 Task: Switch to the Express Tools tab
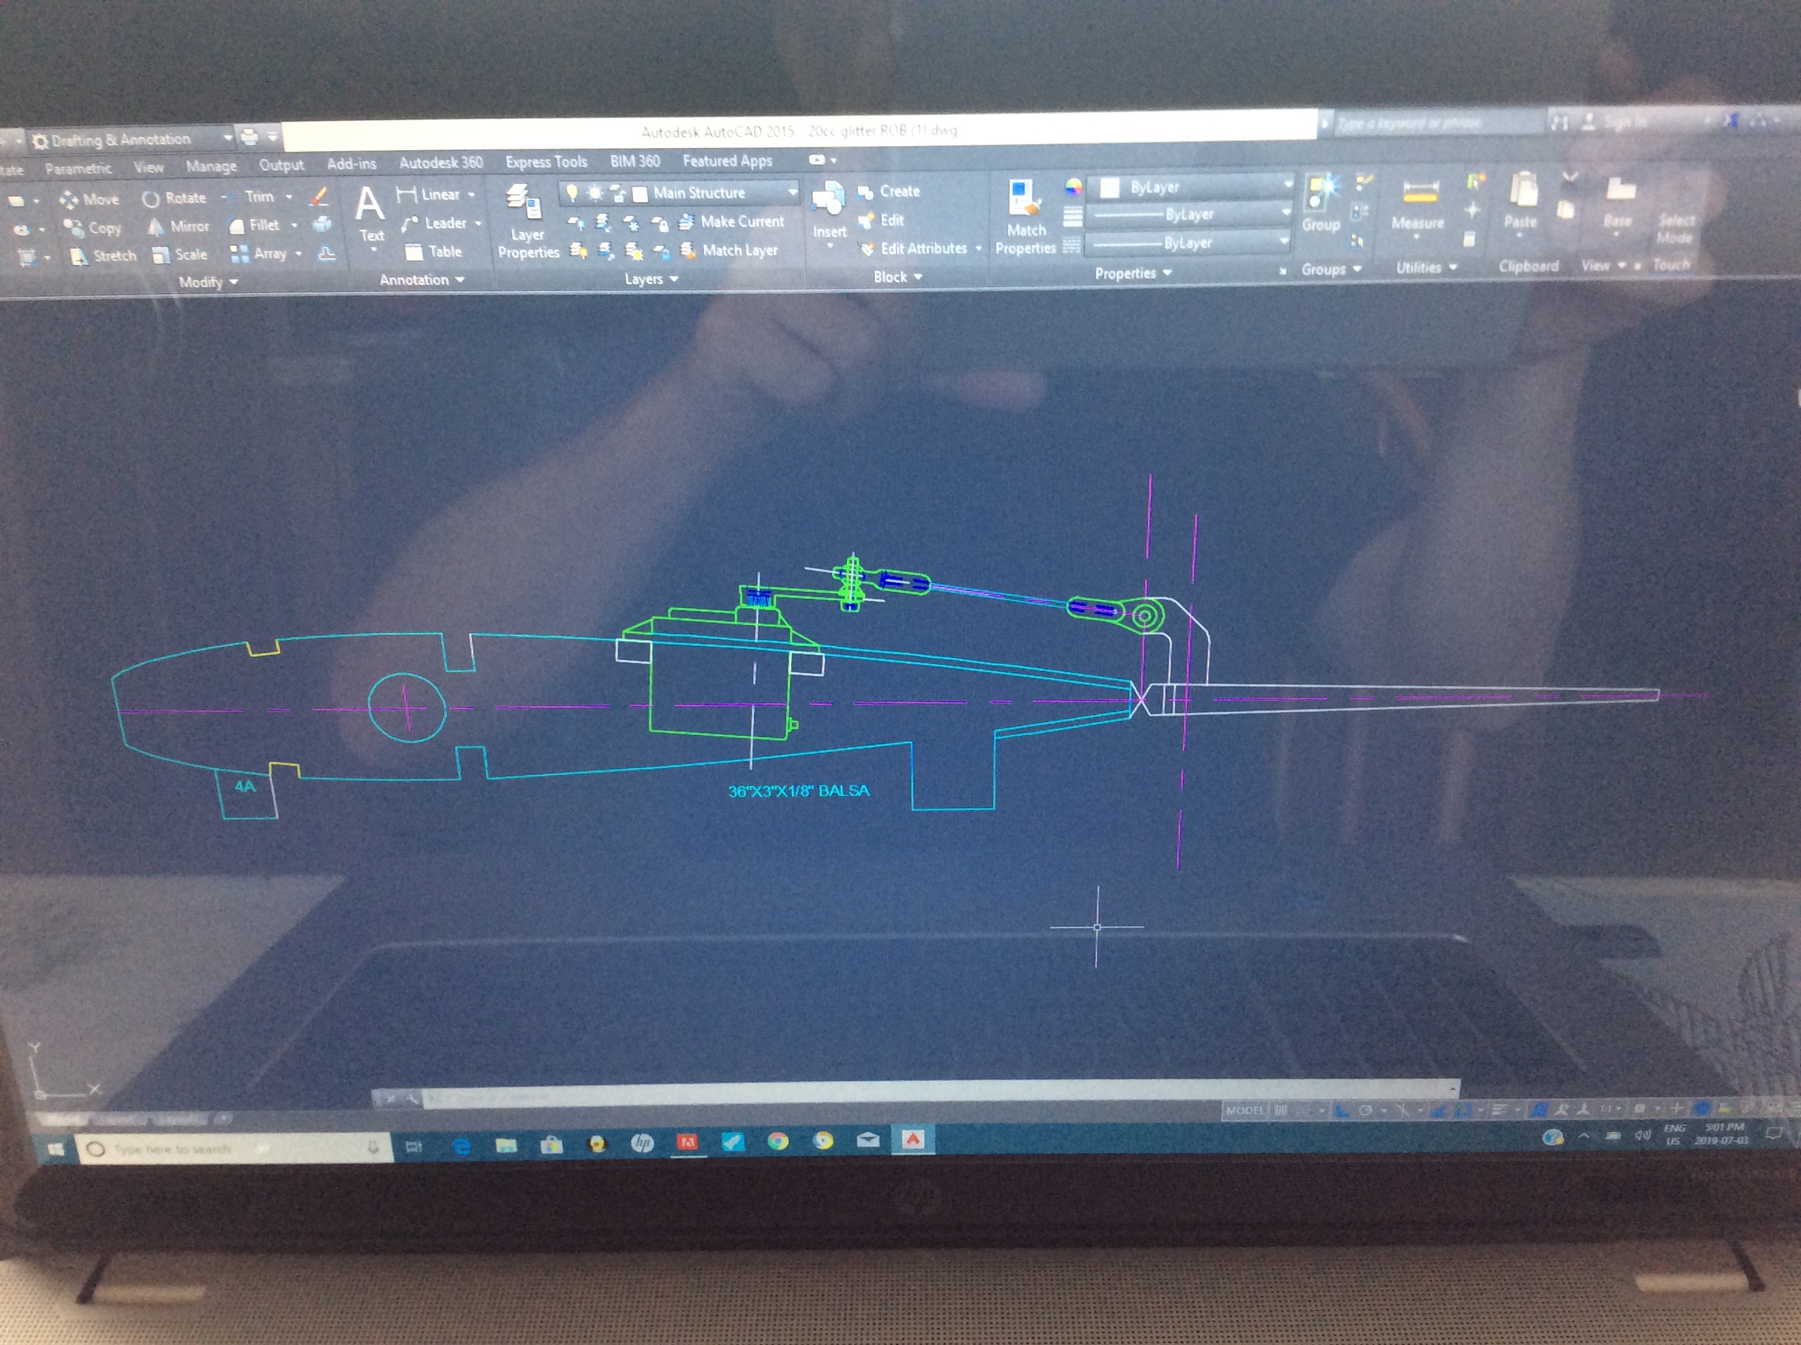545,162
